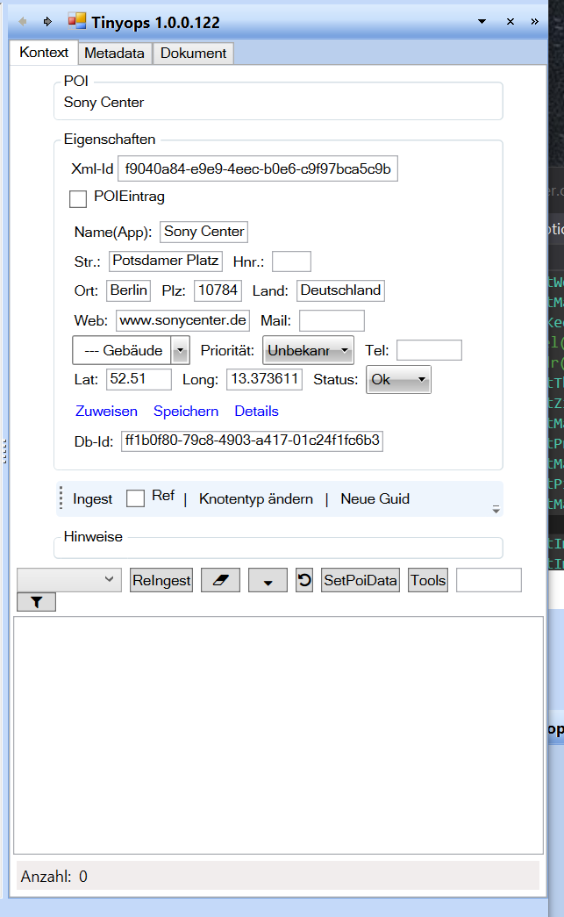Click the eraser icon button
The image size is (564, 917).
click(220, 580)
